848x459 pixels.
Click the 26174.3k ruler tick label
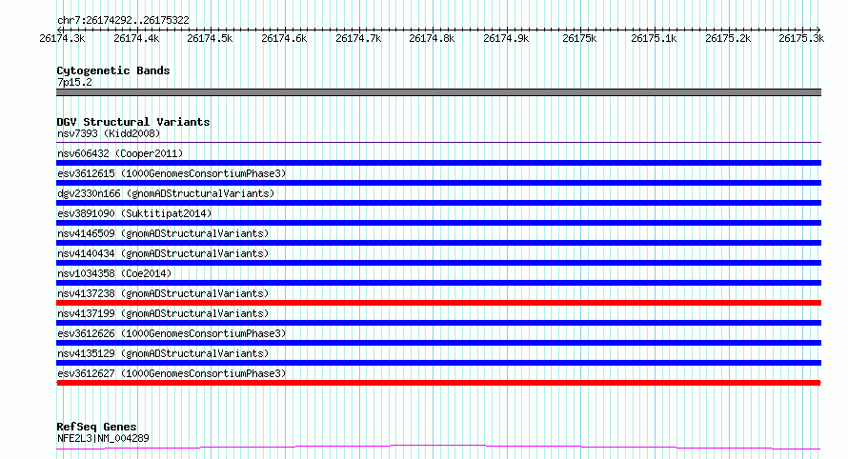[62, 39]
